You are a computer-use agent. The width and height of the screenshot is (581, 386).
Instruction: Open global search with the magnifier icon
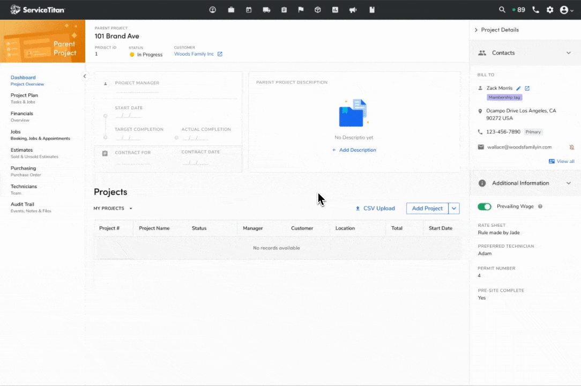click(502, 10)
